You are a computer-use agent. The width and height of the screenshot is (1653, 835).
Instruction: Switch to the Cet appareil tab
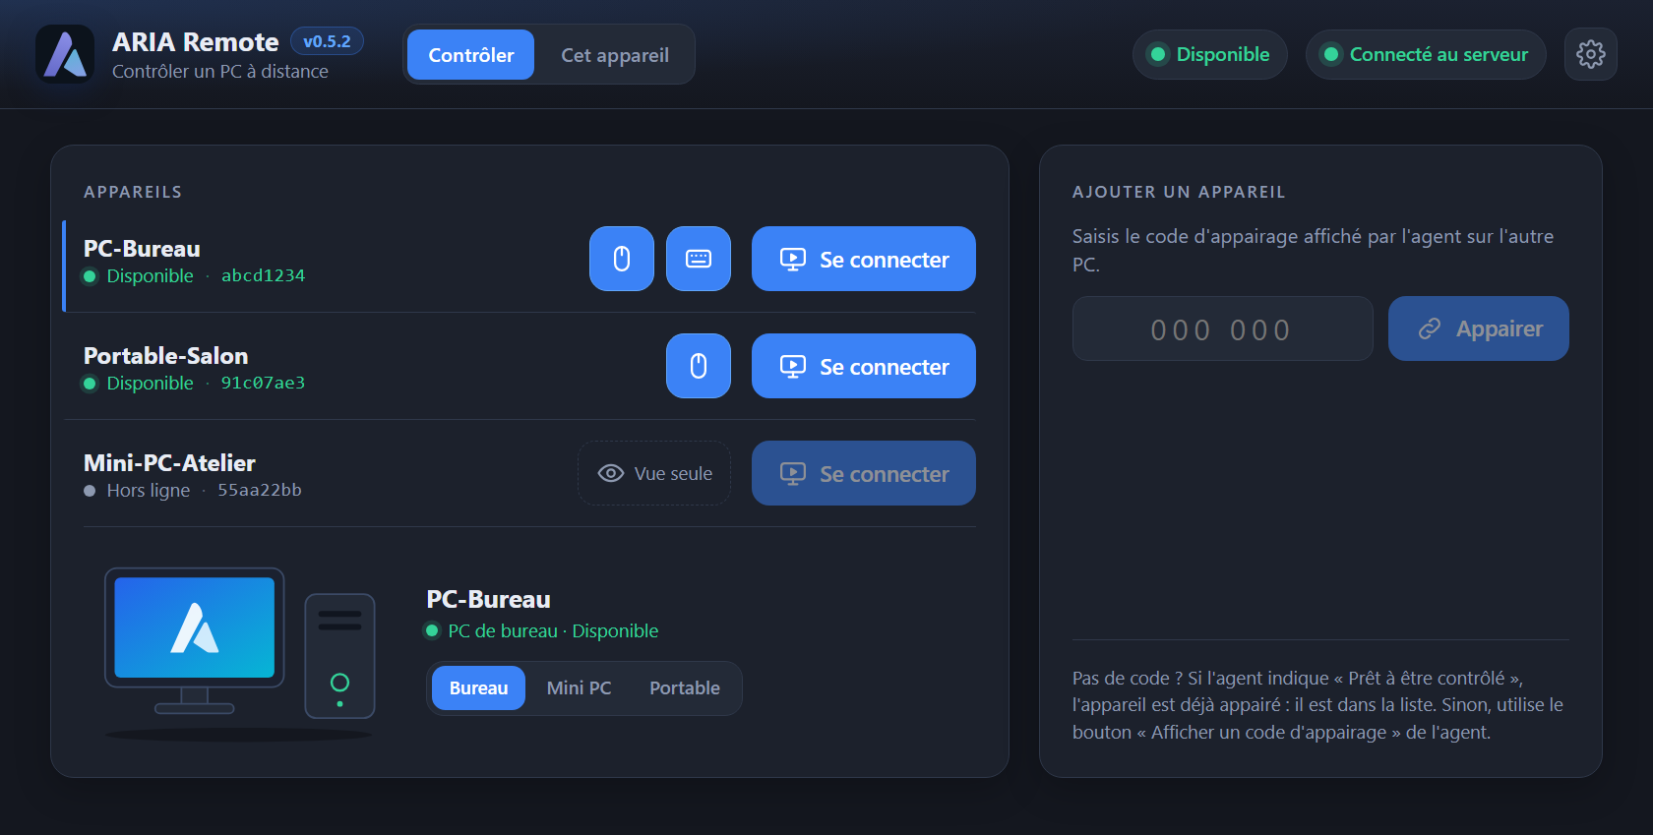click(x=615, y=55)
